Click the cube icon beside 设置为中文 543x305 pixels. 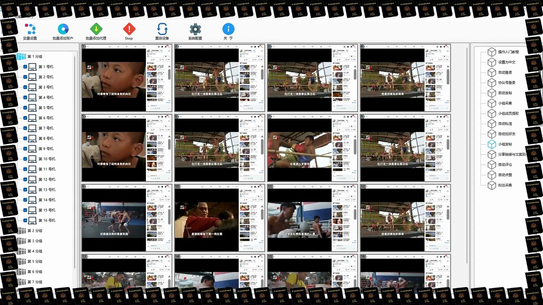[491, 62]
